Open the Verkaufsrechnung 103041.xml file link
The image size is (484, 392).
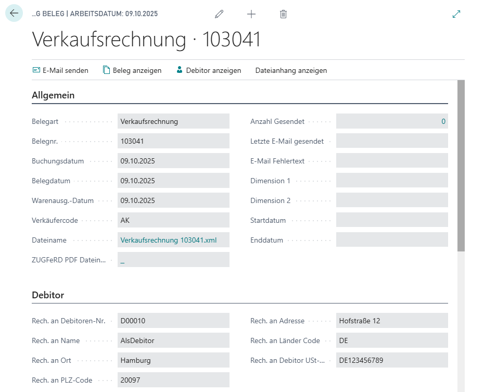168,240
